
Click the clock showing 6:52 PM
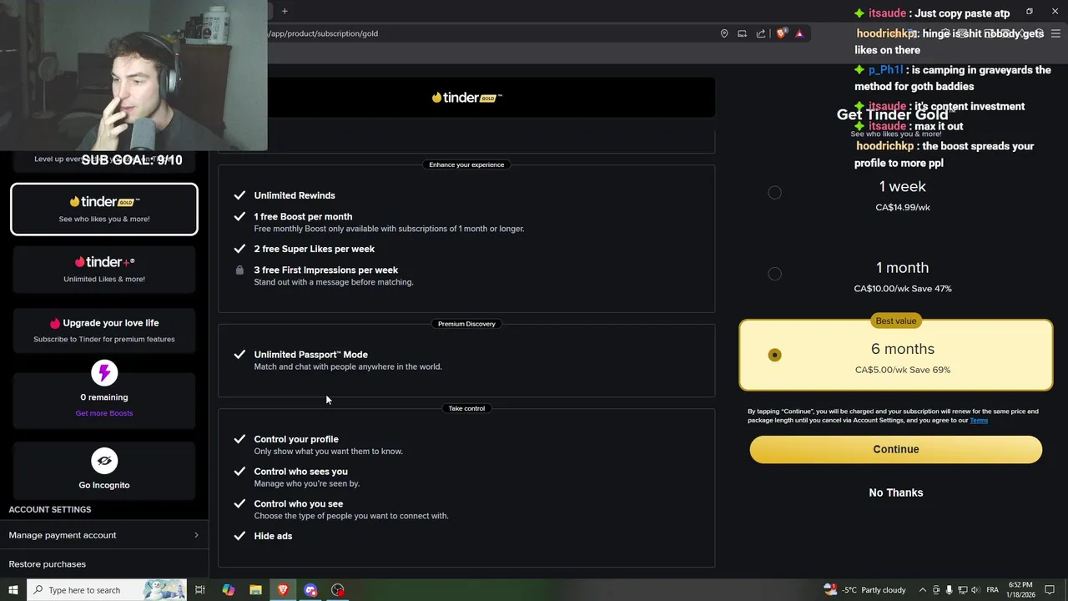1020,590
